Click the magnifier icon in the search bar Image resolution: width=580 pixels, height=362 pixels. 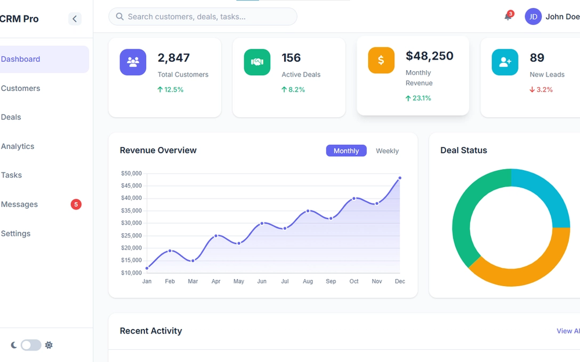[x=119, y=16]
